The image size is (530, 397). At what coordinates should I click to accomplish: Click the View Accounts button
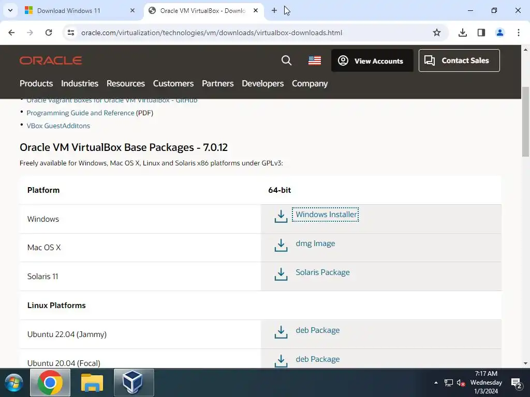pos(372,60)
